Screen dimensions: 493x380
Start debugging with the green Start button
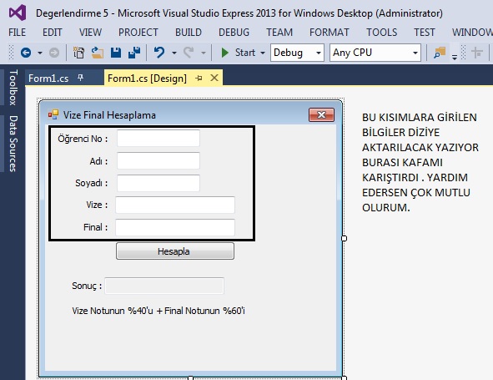tap(238, 53)
